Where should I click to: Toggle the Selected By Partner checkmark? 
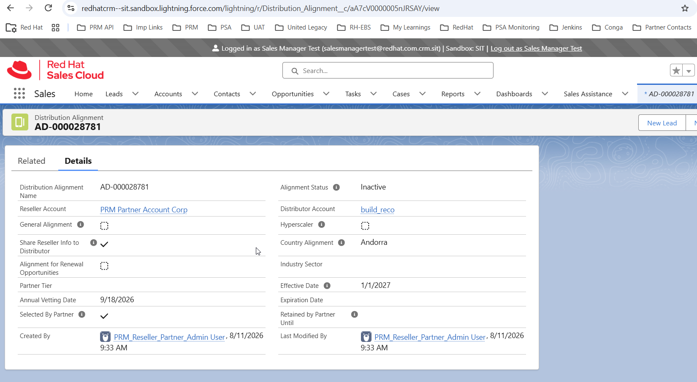(104, 316)
